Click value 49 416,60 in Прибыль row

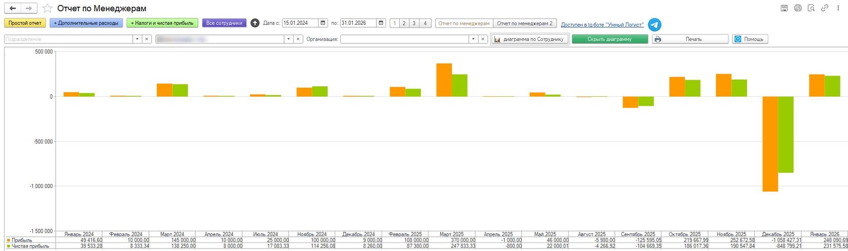pyautogui.click(x=91, y=240)
